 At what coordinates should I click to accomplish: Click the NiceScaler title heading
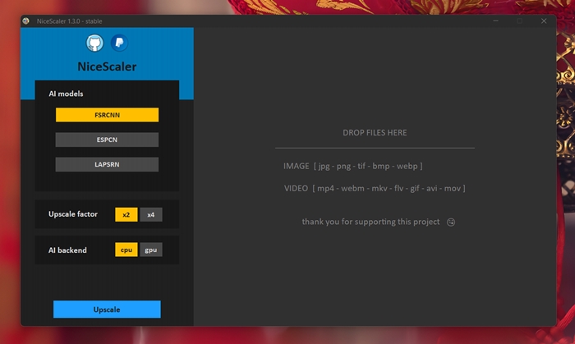click(x=107, y=67)
